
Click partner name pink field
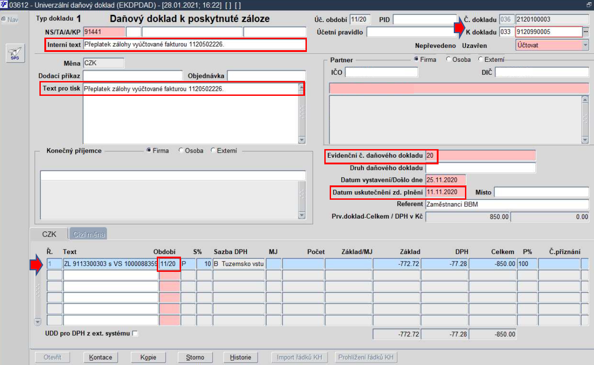459,88
